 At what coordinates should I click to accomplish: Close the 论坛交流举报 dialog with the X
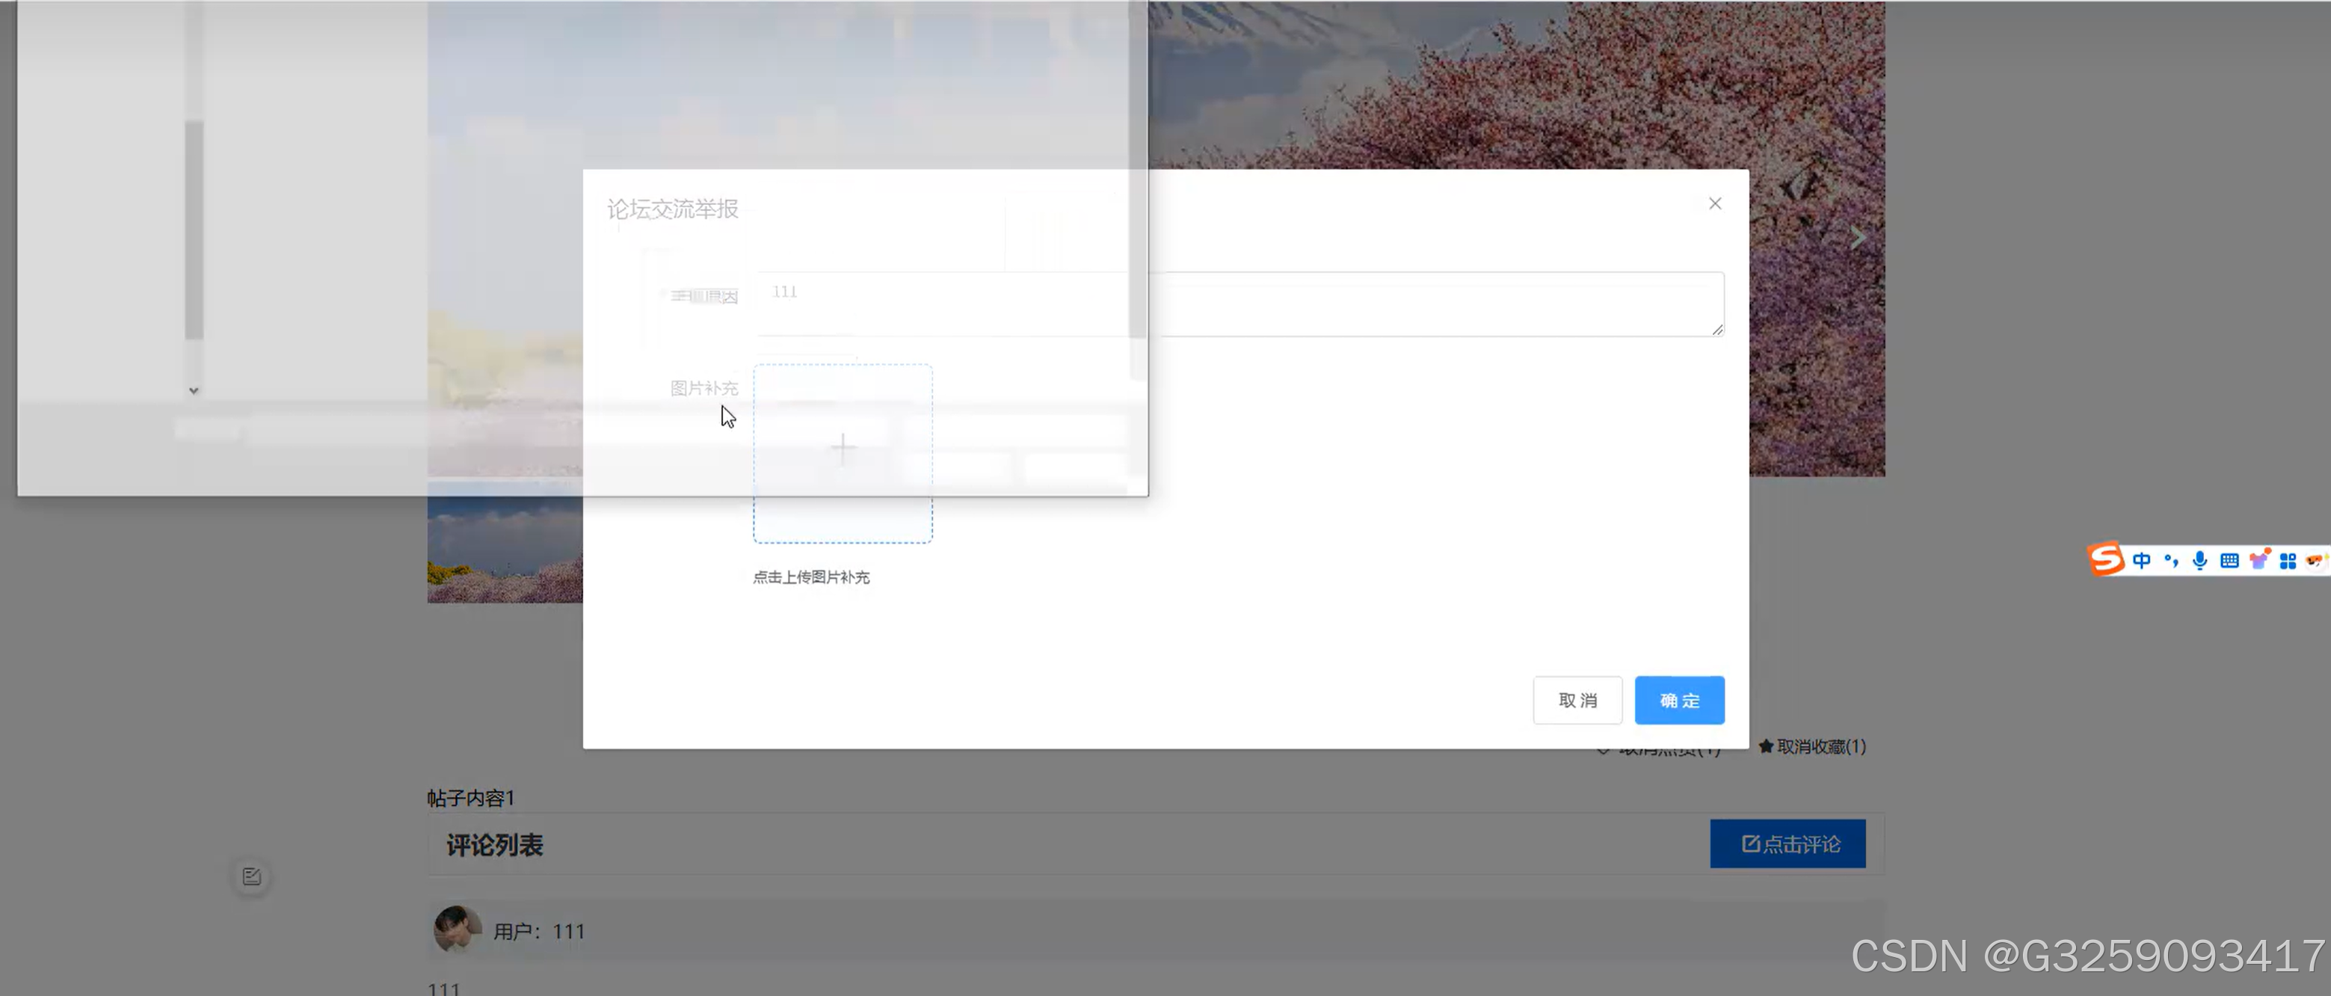coord(1715,203)
